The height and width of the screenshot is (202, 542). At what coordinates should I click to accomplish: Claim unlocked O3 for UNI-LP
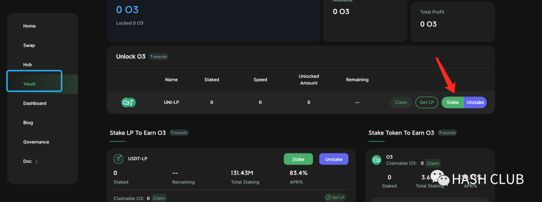(x=400, y=102)
